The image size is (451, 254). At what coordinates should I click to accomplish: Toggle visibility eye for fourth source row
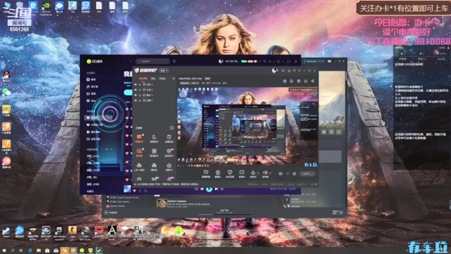pyautogui.click(x=135, y=100)
